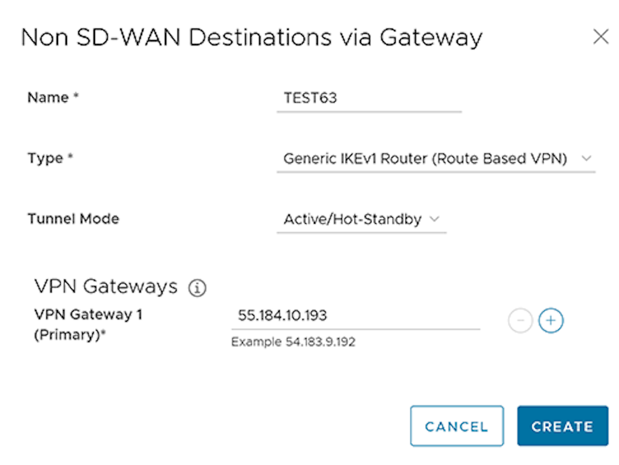Close the Non SD-WAN Destinations dialog

coord(601,37)
